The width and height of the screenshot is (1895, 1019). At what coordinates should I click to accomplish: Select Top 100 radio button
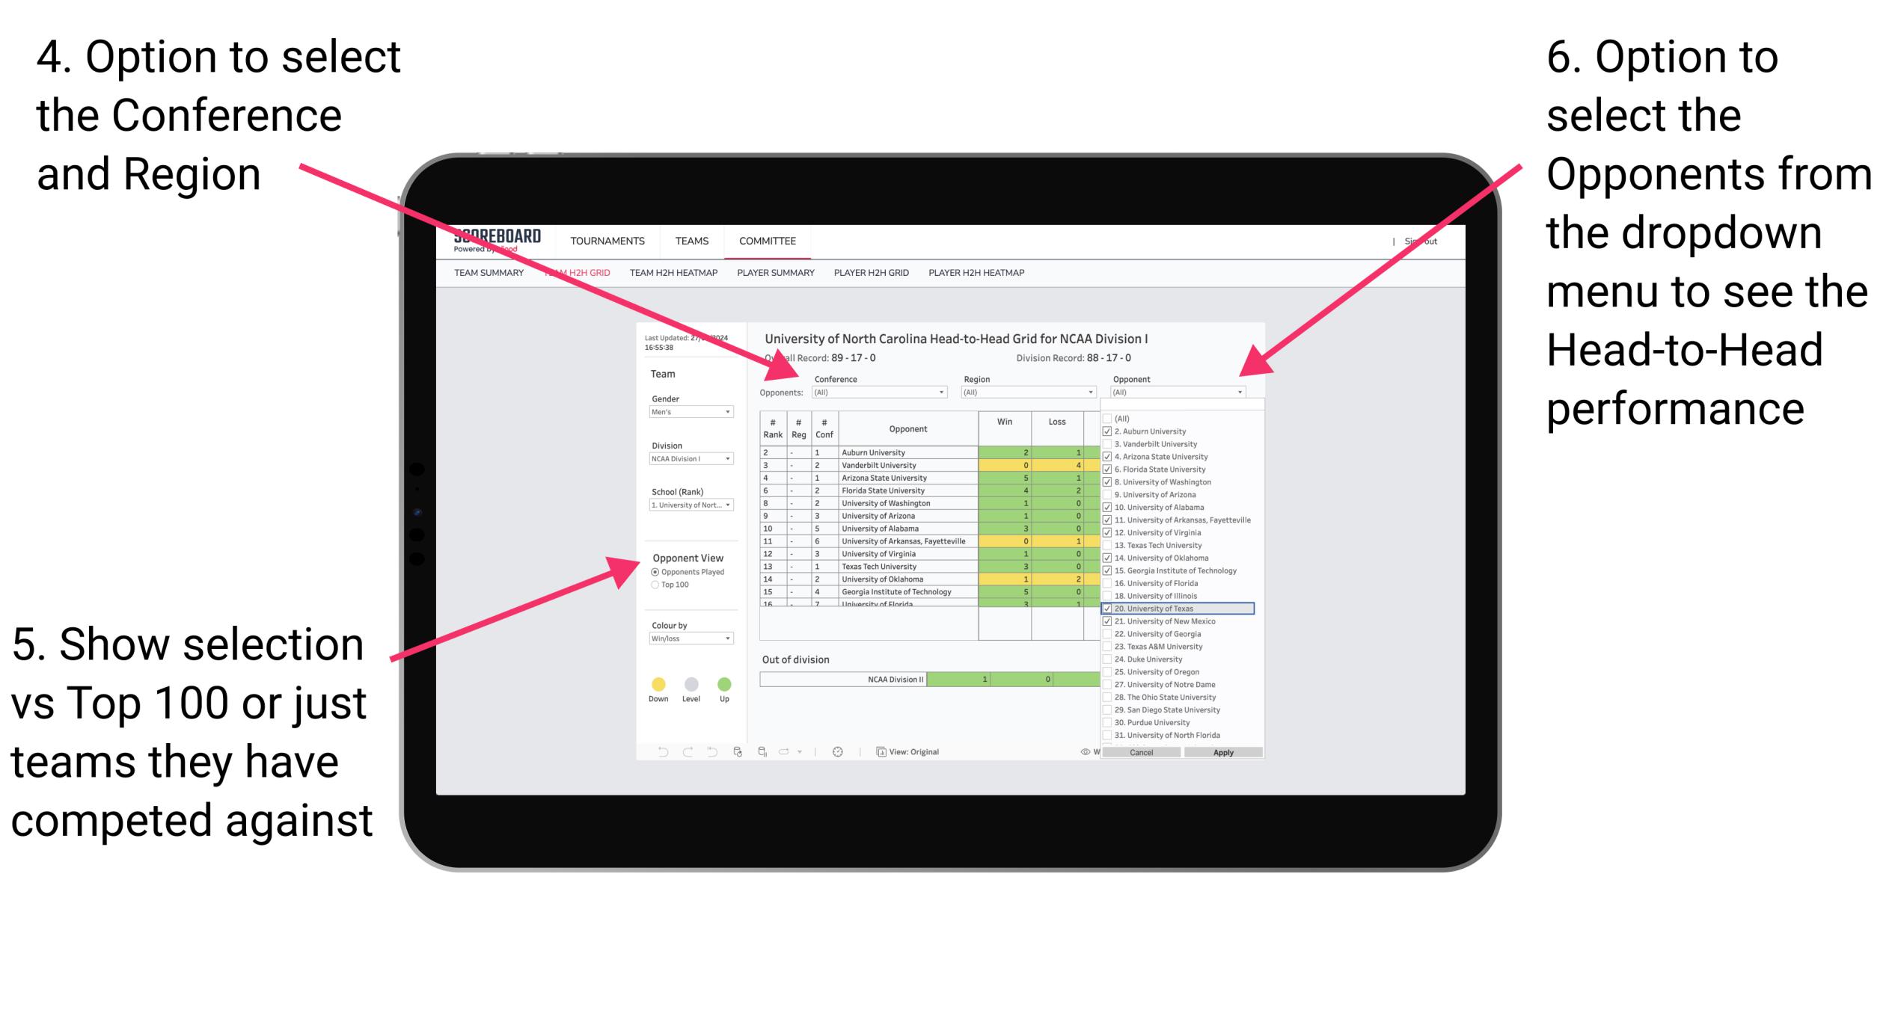pyautogui.click(x=655, y=614)
